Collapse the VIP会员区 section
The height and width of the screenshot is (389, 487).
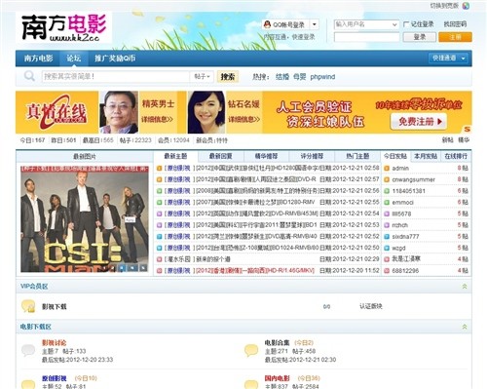coord(465,287)
